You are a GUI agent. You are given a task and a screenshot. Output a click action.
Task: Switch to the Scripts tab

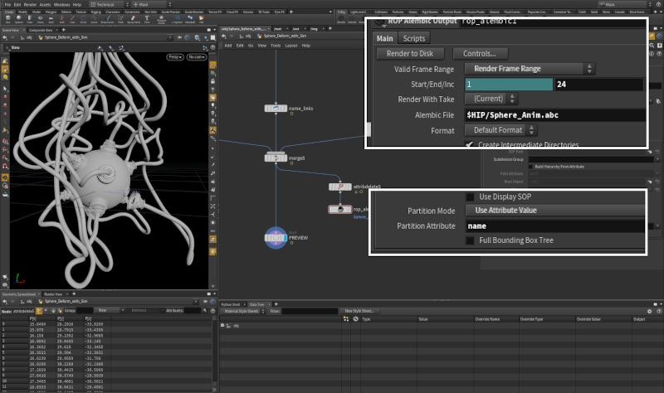point(413,38)
